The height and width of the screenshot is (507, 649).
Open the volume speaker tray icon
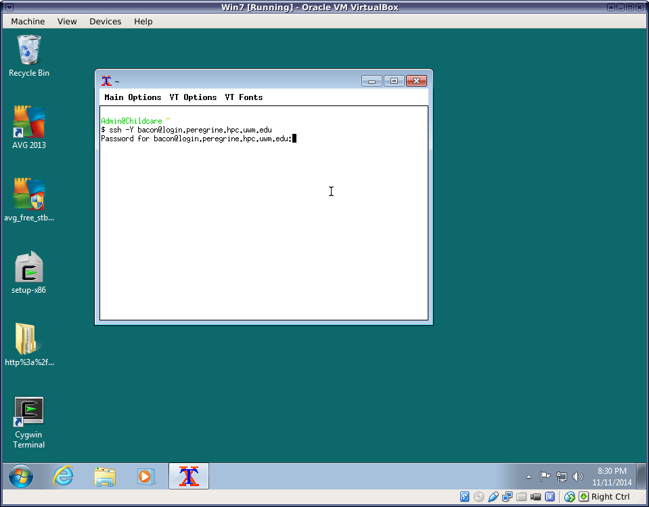coord(578,477)
